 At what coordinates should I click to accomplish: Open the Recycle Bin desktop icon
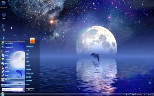4,38
